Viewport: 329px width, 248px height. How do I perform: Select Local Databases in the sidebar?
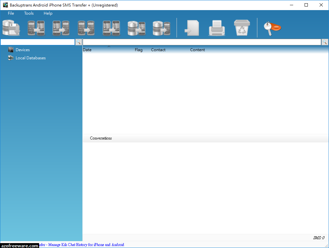tap(31, 58)
